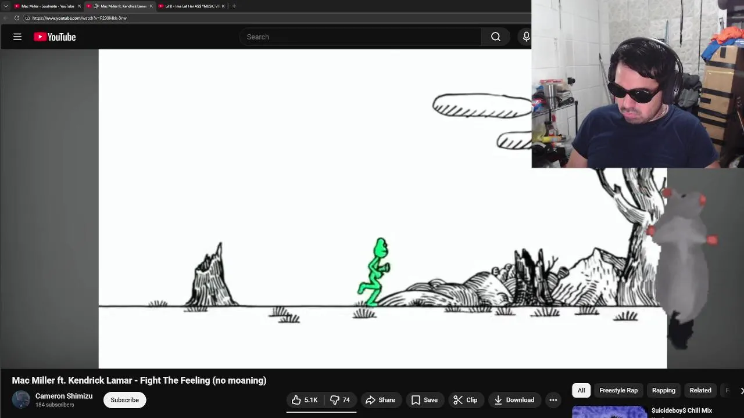The image size is (744, 418).
Task: Dislike the video with thumbs down
Action: pyautogui.click(x=340, y=400)
